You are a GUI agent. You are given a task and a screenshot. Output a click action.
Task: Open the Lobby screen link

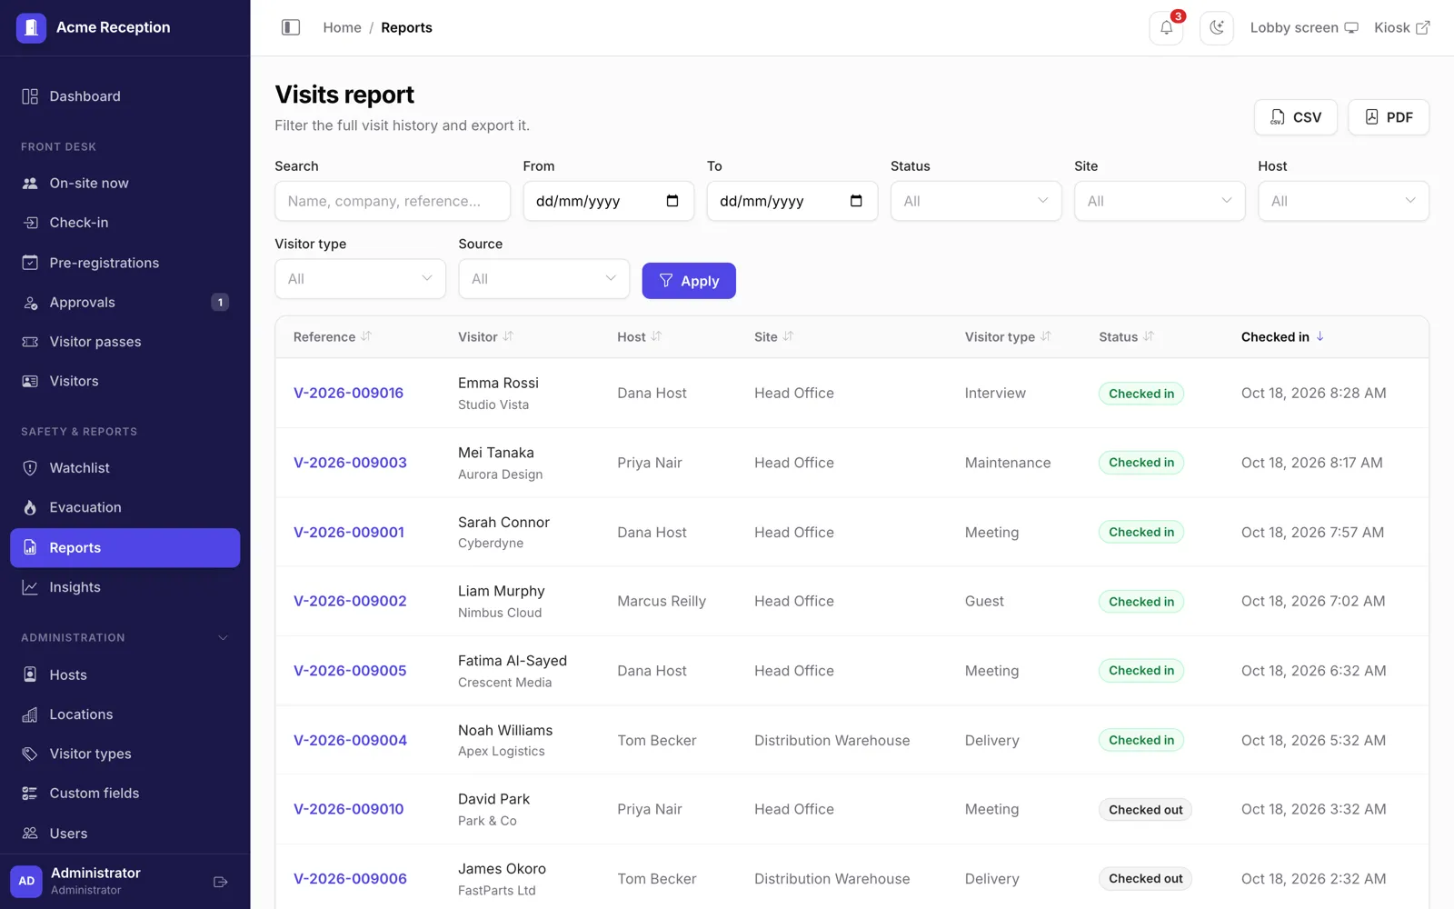(x=1304, y=27)
